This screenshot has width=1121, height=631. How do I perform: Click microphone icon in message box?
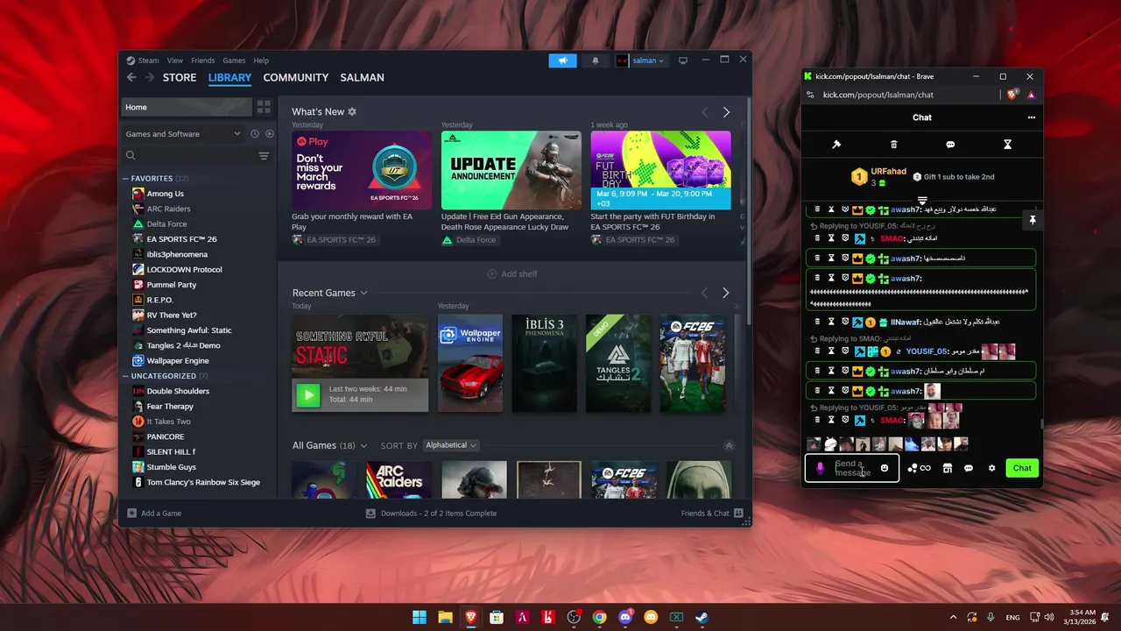821,468
